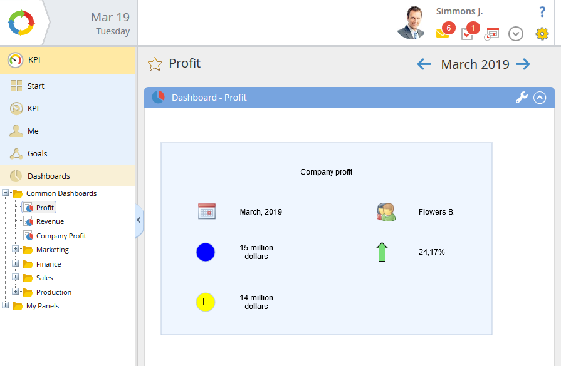The height and width of the screenshot is (366, 561).
Task: Open the tasks icon with badge 1
Action: click(468, 33)
